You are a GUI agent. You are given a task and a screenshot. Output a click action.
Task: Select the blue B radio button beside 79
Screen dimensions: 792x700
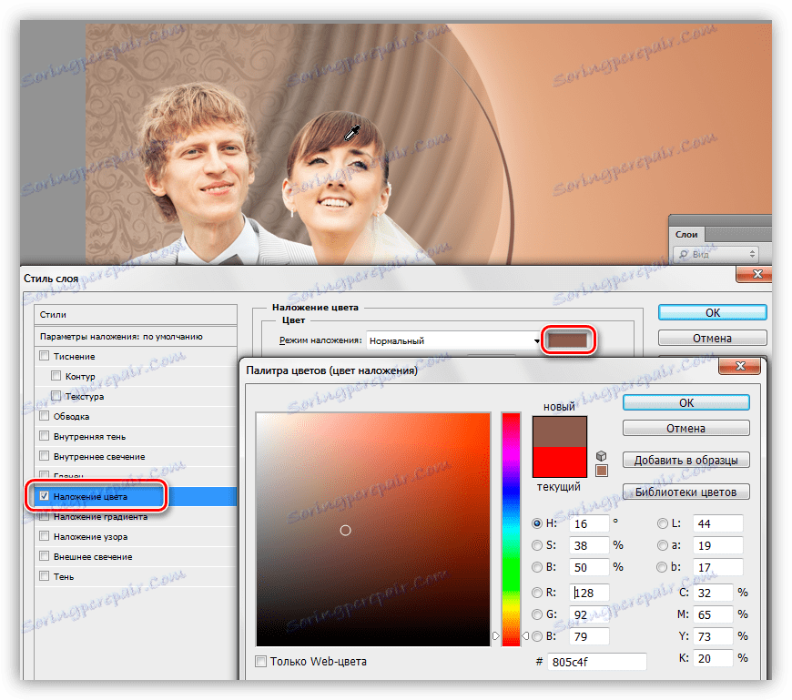(537, 636)
